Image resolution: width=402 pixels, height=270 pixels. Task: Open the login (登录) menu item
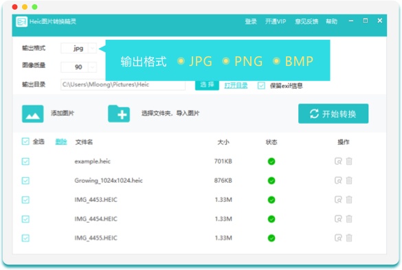tap(251, 21)
